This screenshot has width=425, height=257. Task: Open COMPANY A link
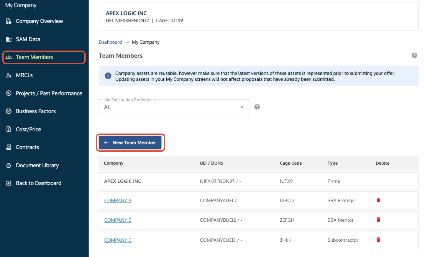click(x=118, y=201)
